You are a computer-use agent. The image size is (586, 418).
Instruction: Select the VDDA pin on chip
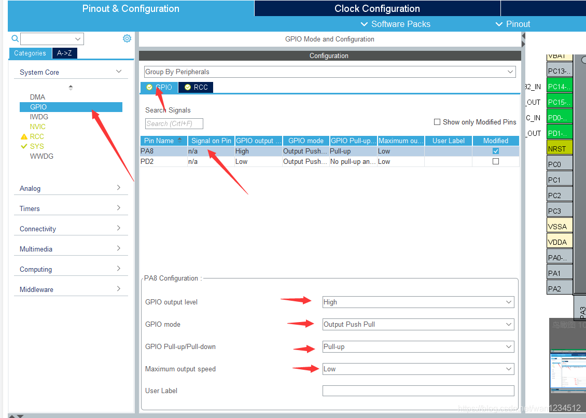point(560,242)
